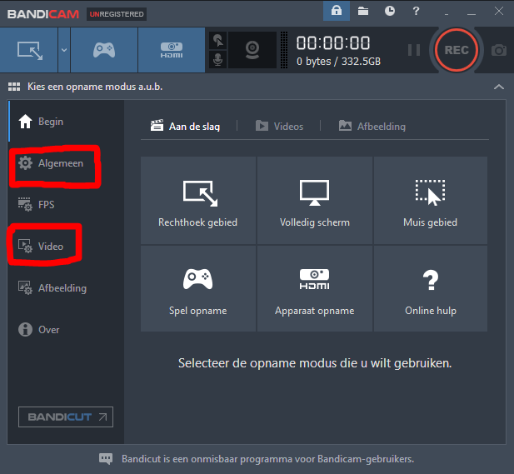514x474 pixels.
Task: Click the 00:00:00 recording timer
Action: click(x=333, y=43)
